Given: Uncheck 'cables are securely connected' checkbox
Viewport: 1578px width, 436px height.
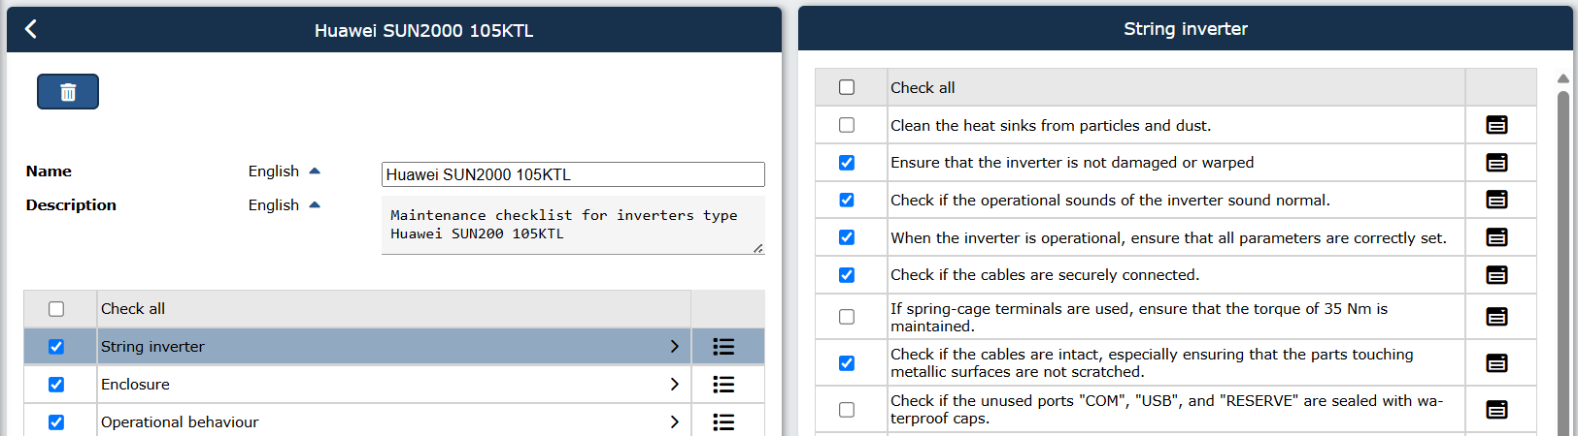Looking at the screenshot, I should point(847,275).
